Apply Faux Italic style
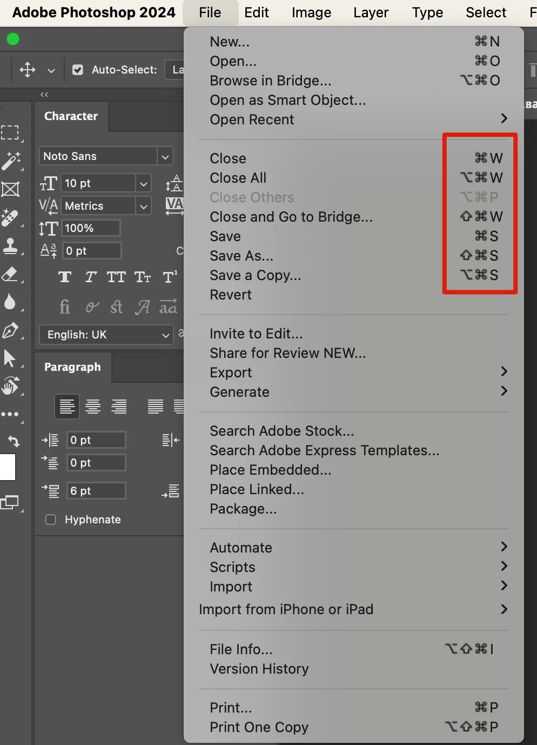The height and width of the screenshot is (745, 537). 91,277
